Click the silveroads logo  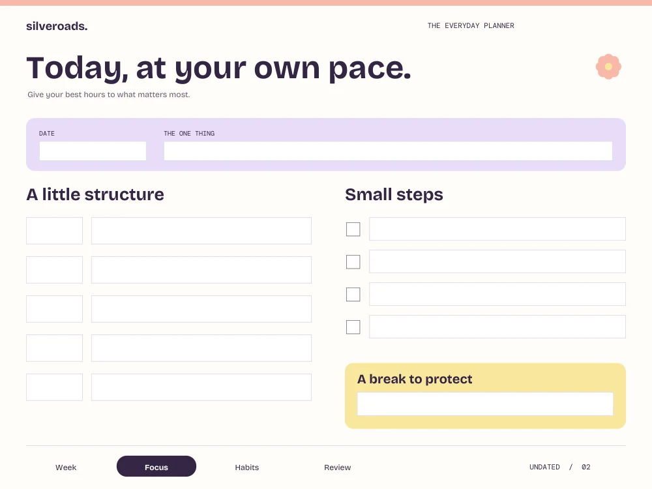[x=57, y=26]
